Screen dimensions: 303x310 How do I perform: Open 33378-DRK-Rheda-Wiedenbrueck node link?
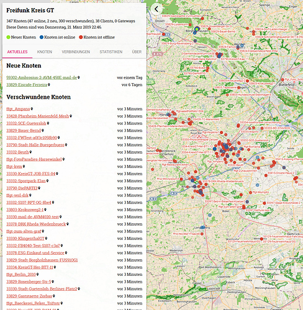tap(36, 224)
